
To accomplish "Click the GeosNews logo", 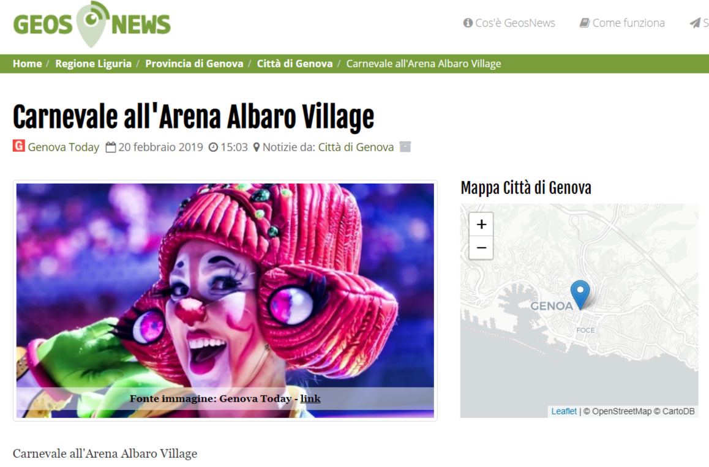I will [92, 24].
